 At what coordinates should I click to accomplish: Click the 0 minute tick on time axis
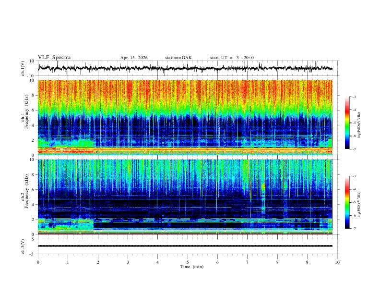[x=38, y=262]
